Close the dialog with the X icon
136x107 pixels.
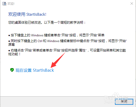pyautogui.click(x=132, y=3)
